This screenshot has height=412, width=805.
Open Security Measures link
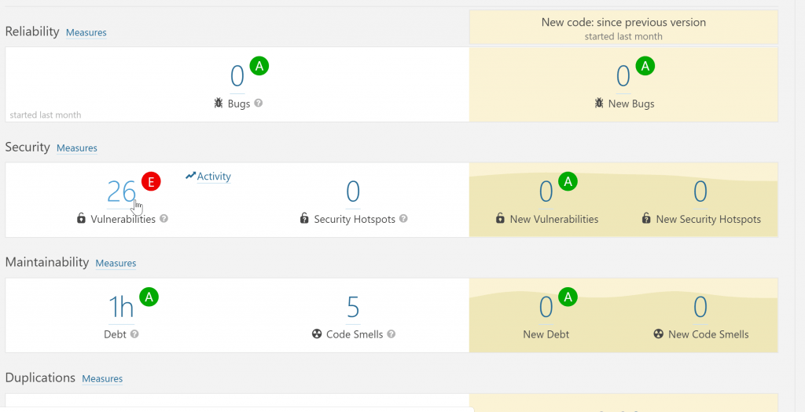76,148
